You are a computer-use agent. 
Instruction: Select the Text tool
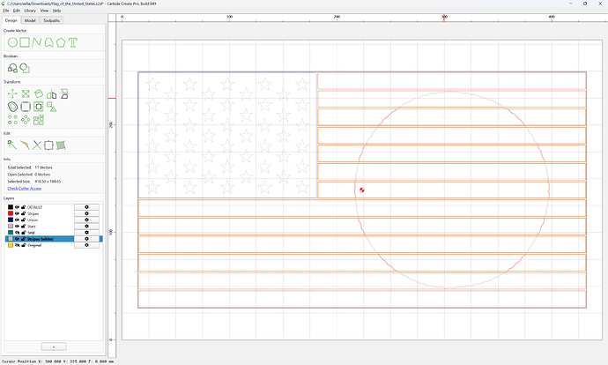(x=73, y=42)
